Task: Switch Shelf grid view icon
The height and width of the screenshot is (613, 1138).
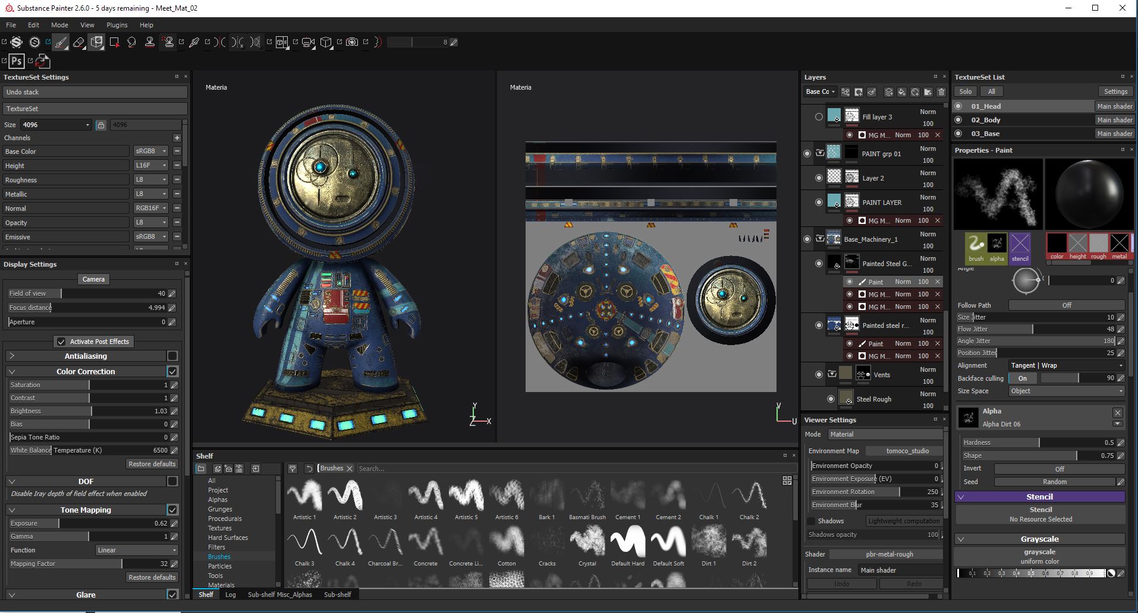Action: coord(787,481)
